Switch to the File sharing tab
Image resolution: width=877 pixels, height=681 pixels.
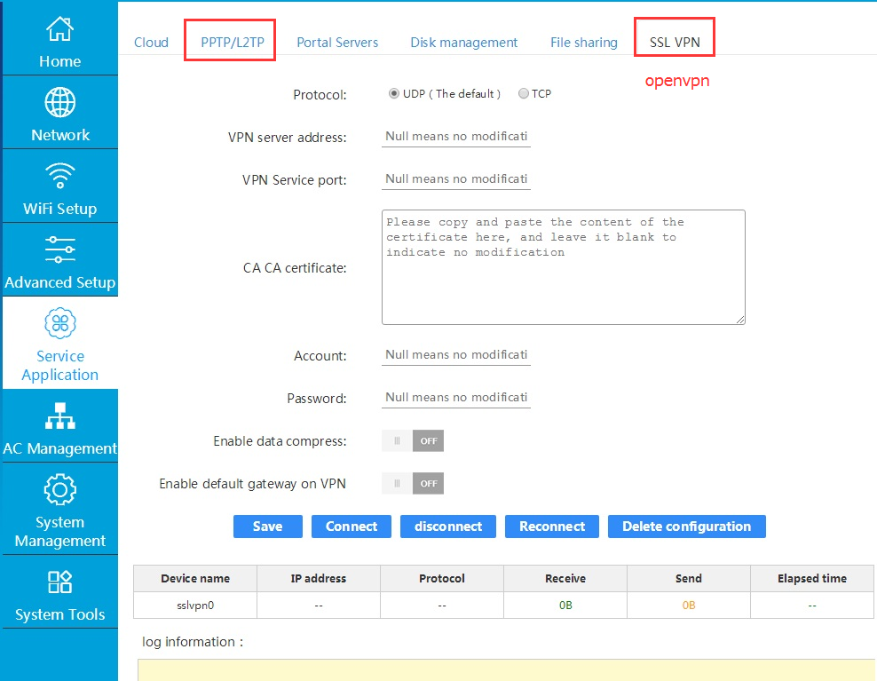(x=583, y=42)
